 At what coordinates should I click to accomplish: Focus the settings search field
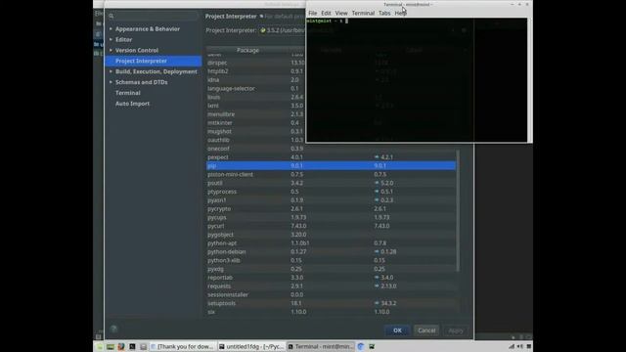click(154, 16)
